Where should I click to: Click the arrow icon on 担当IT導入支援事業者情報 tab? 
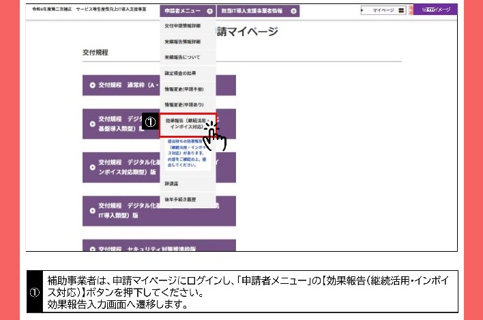[294, 11]
